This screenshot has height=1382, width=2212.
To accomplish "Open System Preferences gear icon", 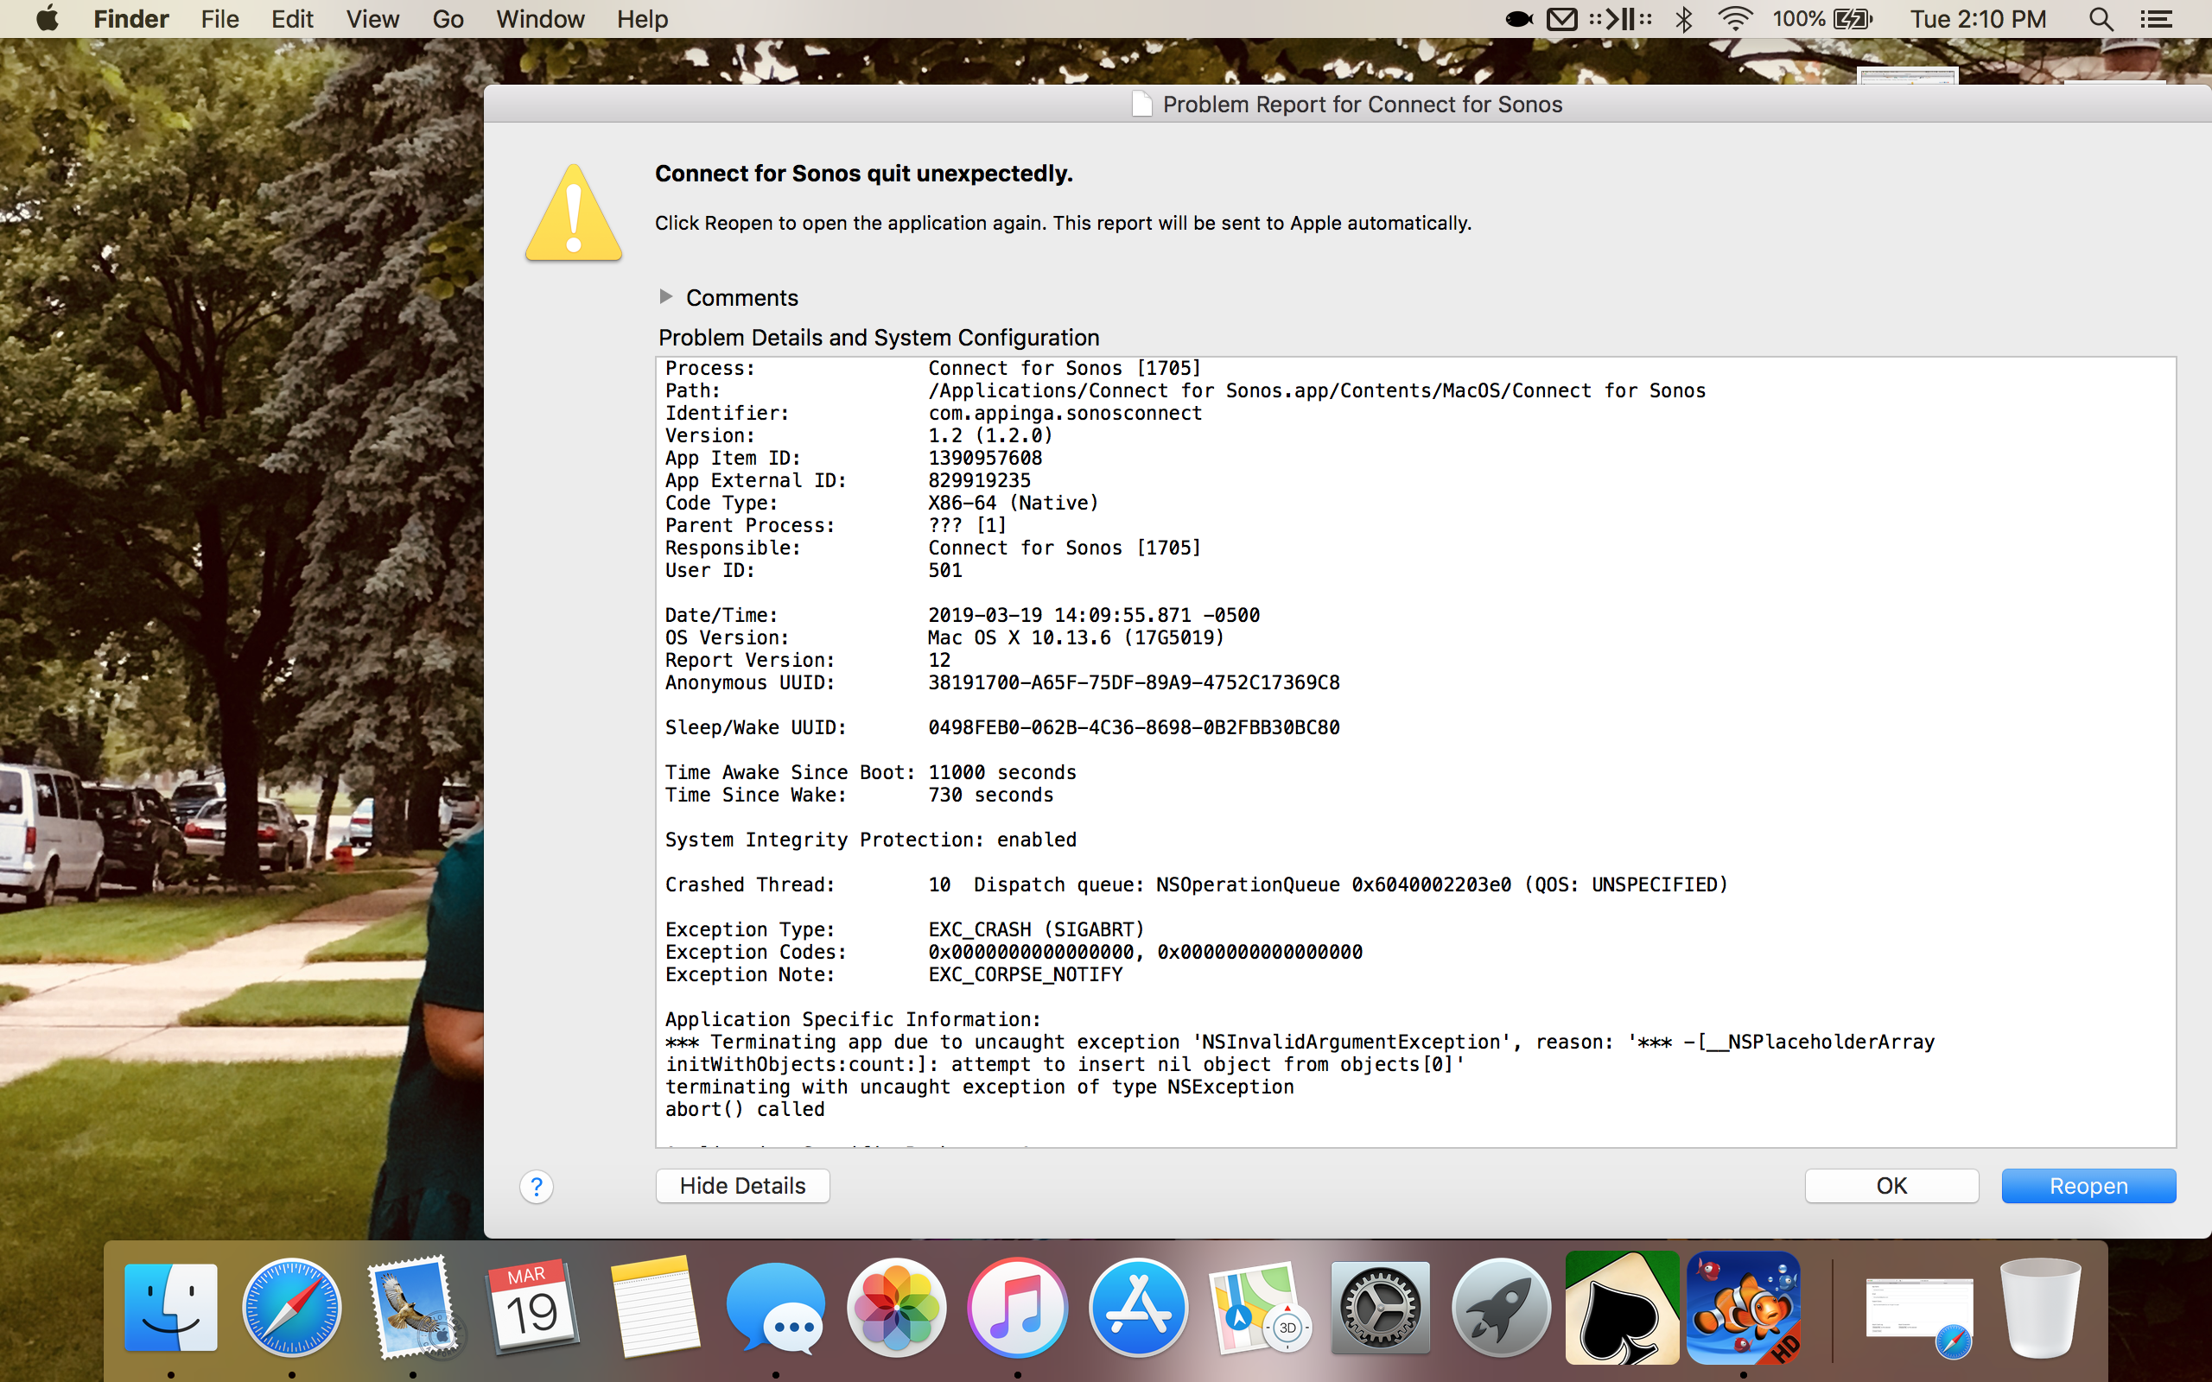I will pos(1380,1307).
